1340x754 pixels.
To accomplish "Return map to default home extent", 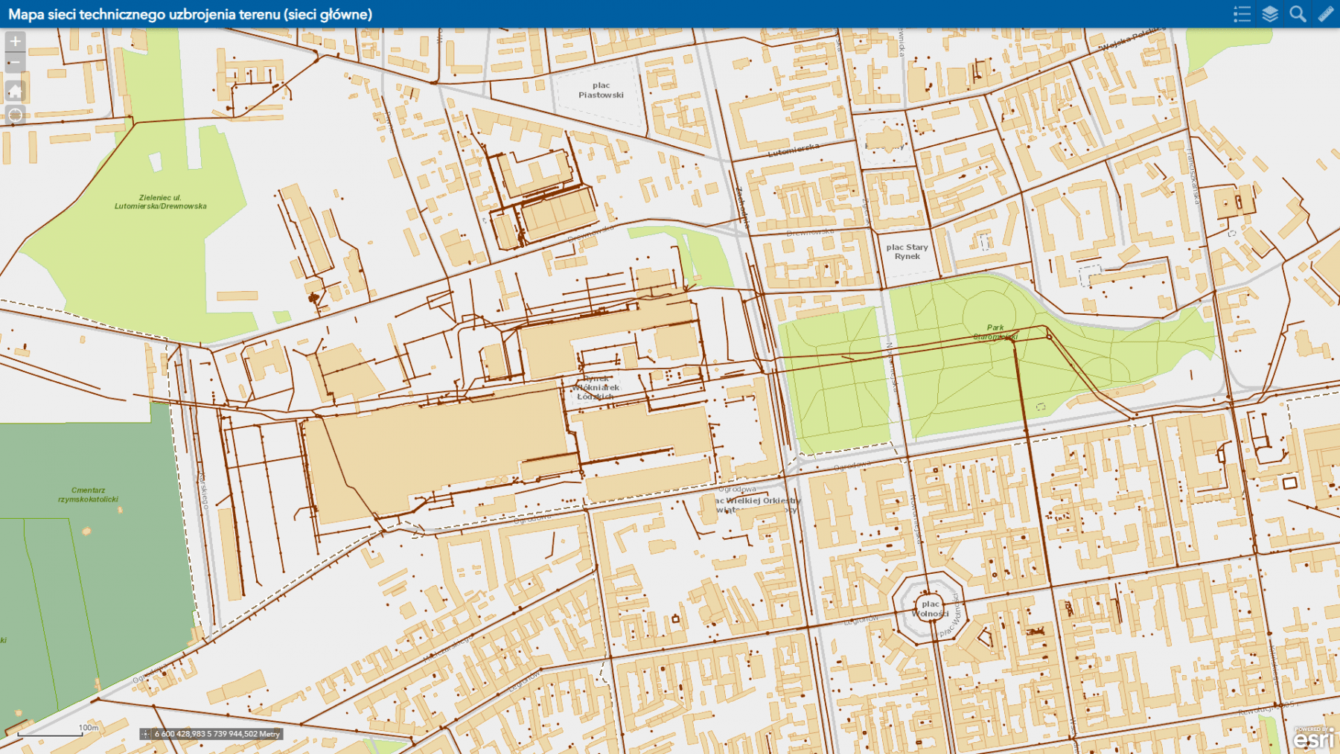I will click(15, 91).
